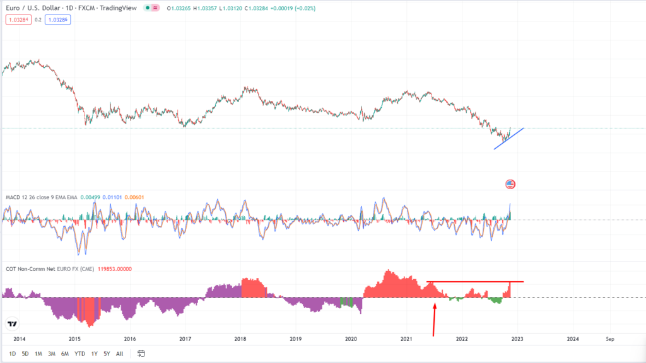
Task: Click the 2020 label on time axis
Action: pyautogui.click(x=351, y=338)
